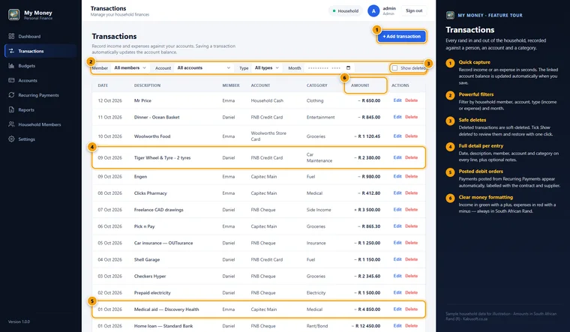
Task: Expand the All types dropdown
Action: click(x=266, y=68)
